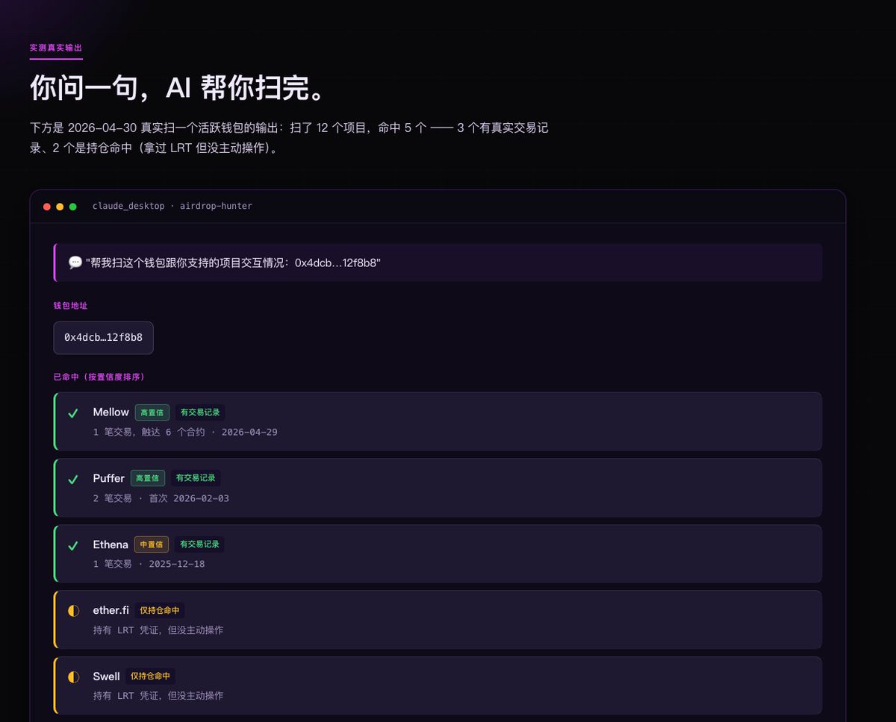896x722 pixels.
Task: Click the 有交易记录 tag on the Puffer row
Action: coord(196,478)
